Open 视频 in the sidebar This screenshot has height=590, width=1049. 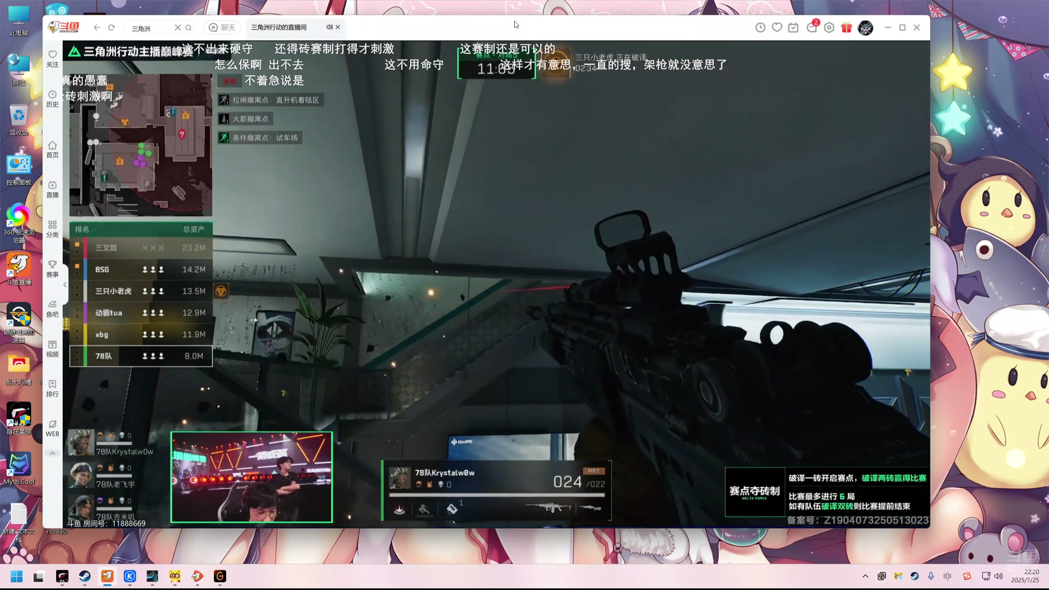pyautogui.click(x=52, y=349)
